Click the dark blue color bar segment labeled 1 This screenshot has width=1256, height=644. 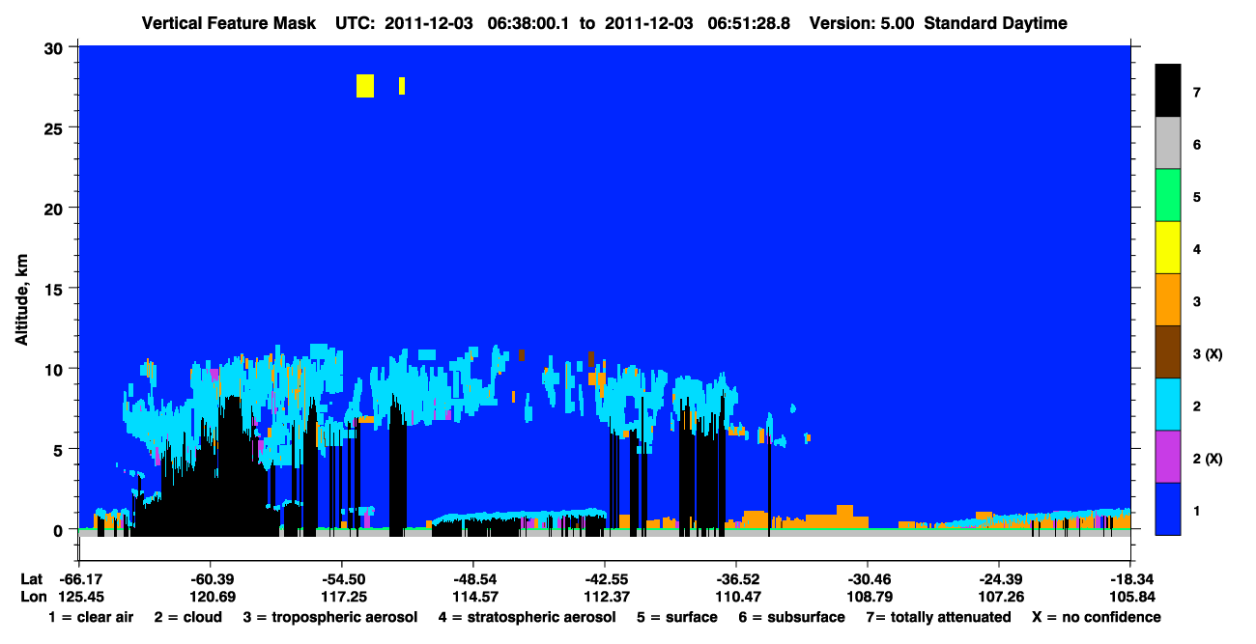pos(1168,509)
